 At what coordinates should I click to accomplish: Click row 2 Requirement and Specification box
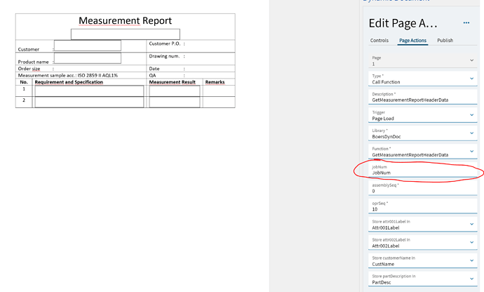[x=89, y=102]
